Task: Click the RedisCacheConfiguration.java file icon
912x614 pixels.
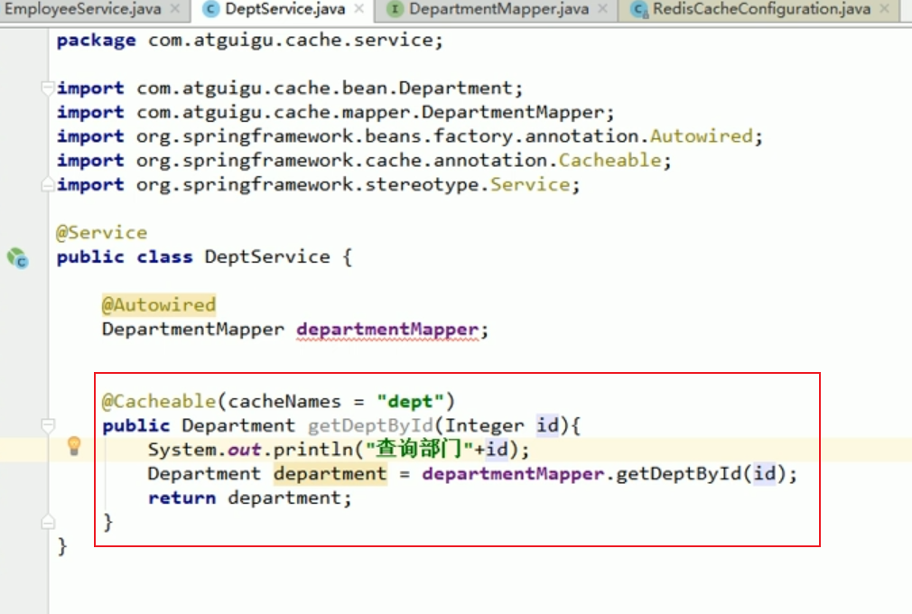Action: click(x=639, y=10)
